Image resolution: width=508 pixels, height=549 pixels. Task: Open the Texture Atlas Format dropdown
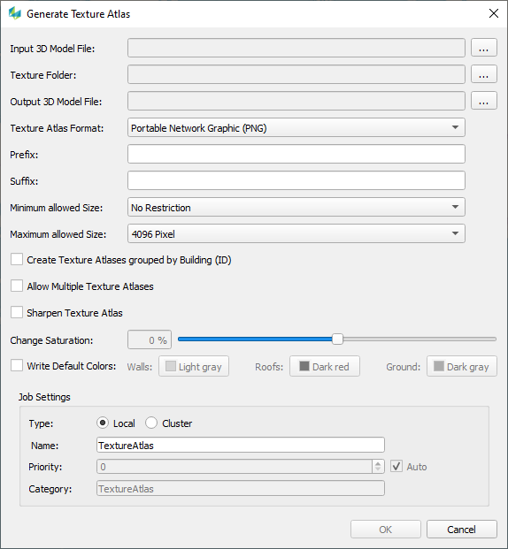point(296,128)
